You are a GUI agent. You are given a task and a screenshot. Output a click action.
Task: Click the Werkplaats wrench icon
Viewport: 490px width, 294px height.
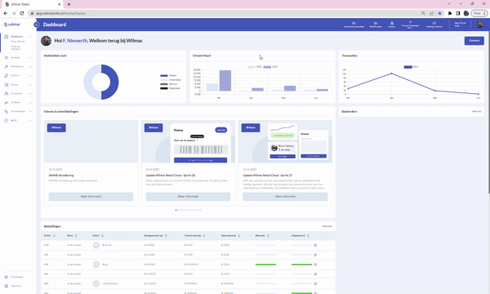[x=7, y=66]
